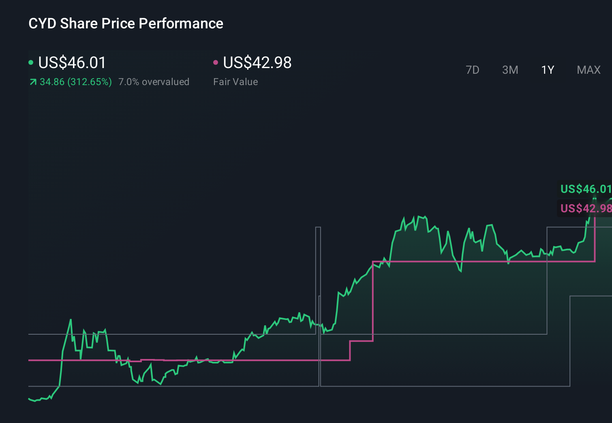Open the 3M time range view
The height and width of the screenshot is (423, 612).
pyautogui.click(x=509, y=70)
